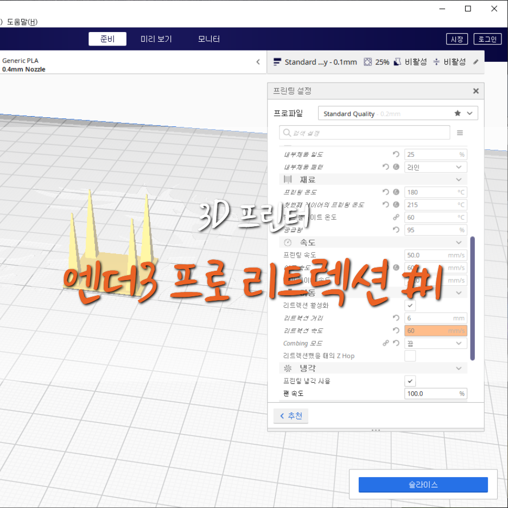508x508 pixels.
Task: Collapse the 속도 section chevron
Action: [459, 243]
